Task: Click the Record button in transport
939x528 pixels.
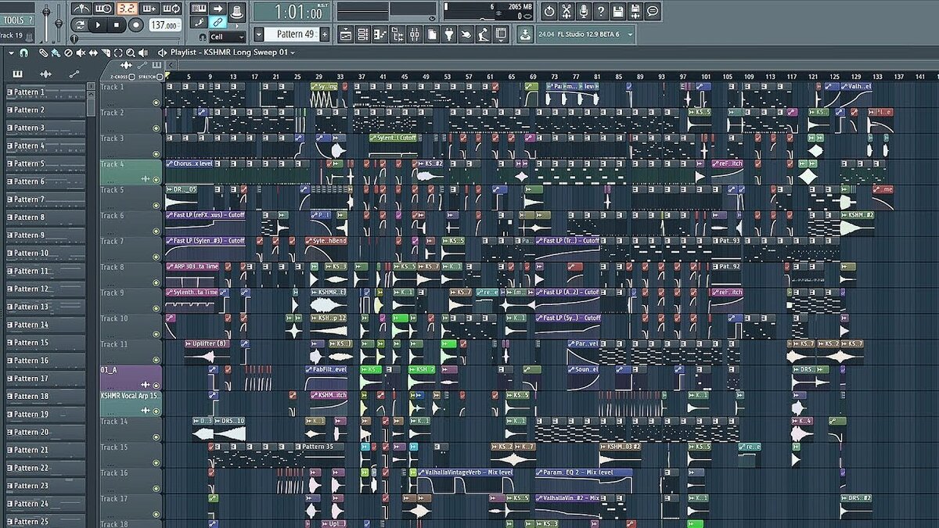Action: pyautogui.click(x=136, y=25)
